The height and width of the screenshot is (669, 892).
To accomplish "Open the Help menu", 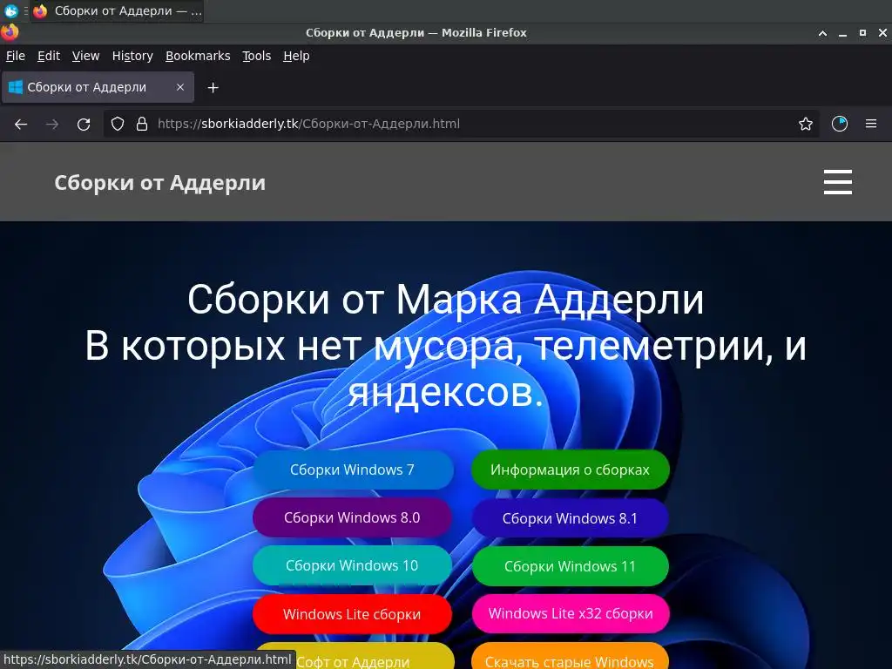I will (x=296, y=56).
